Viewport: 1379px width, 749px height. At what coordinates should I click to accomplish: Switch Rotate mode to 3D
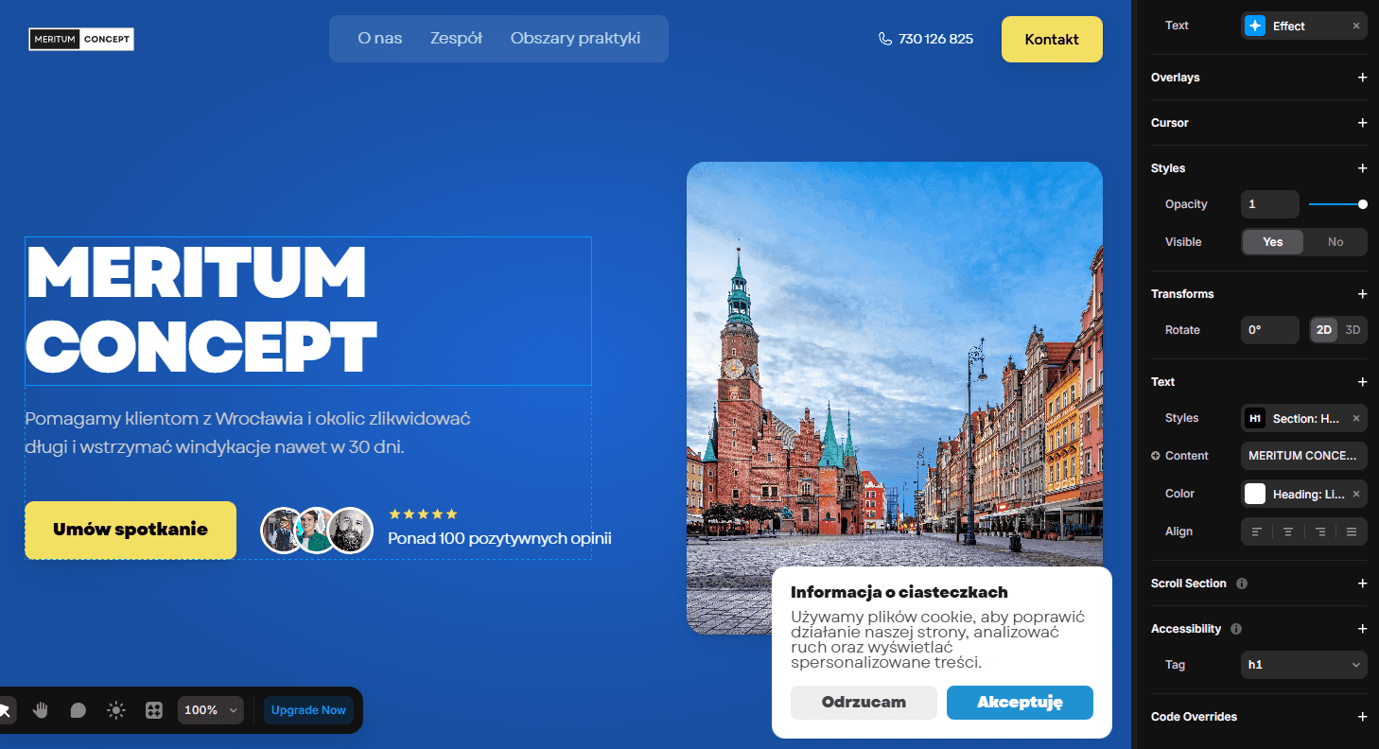pos(1353,329)
